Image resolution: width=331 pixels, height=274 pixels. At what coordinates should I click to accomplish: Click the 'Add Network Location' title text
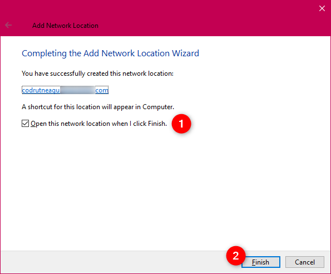[x=65, y=26]
